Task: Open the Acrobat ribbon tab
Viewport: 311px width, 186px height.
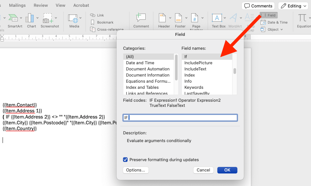Action: point(81,5)
